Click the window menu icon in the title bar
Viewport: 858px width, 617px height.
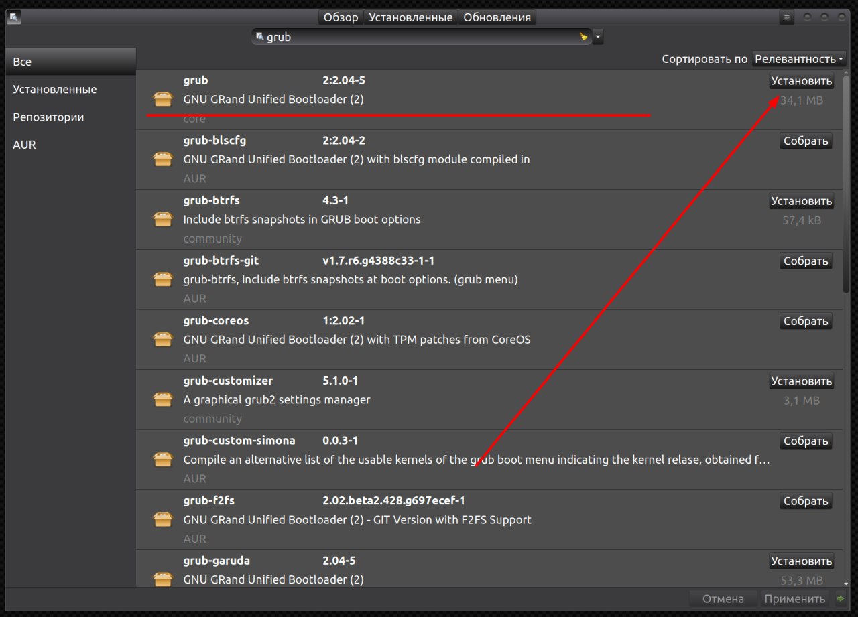[13, 17]
